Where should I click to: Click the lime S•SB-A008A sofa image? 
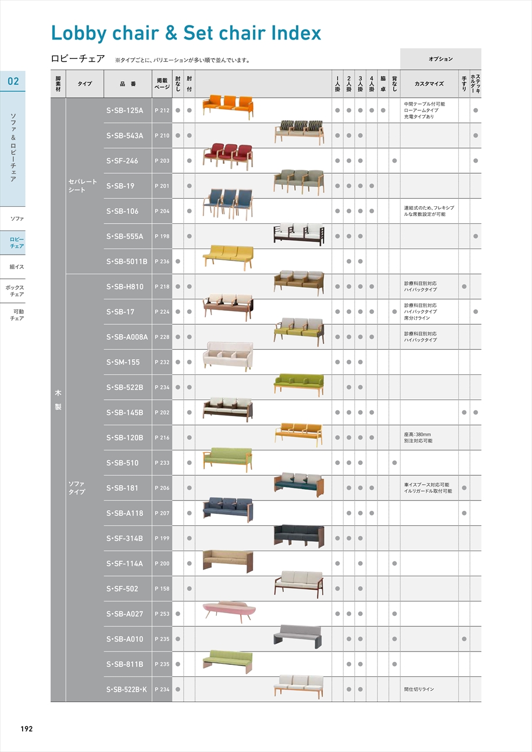[x=299, y=331]
